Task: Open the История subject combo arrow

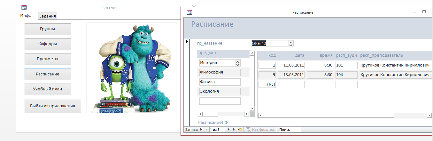Action: (x=237, y=63)
